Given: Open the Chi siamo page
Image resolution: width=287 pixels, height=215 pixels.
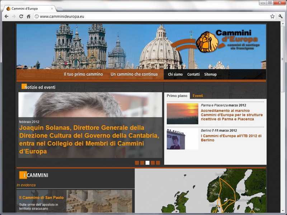Looking at the screenshot, I should click(x=175, y=74).
